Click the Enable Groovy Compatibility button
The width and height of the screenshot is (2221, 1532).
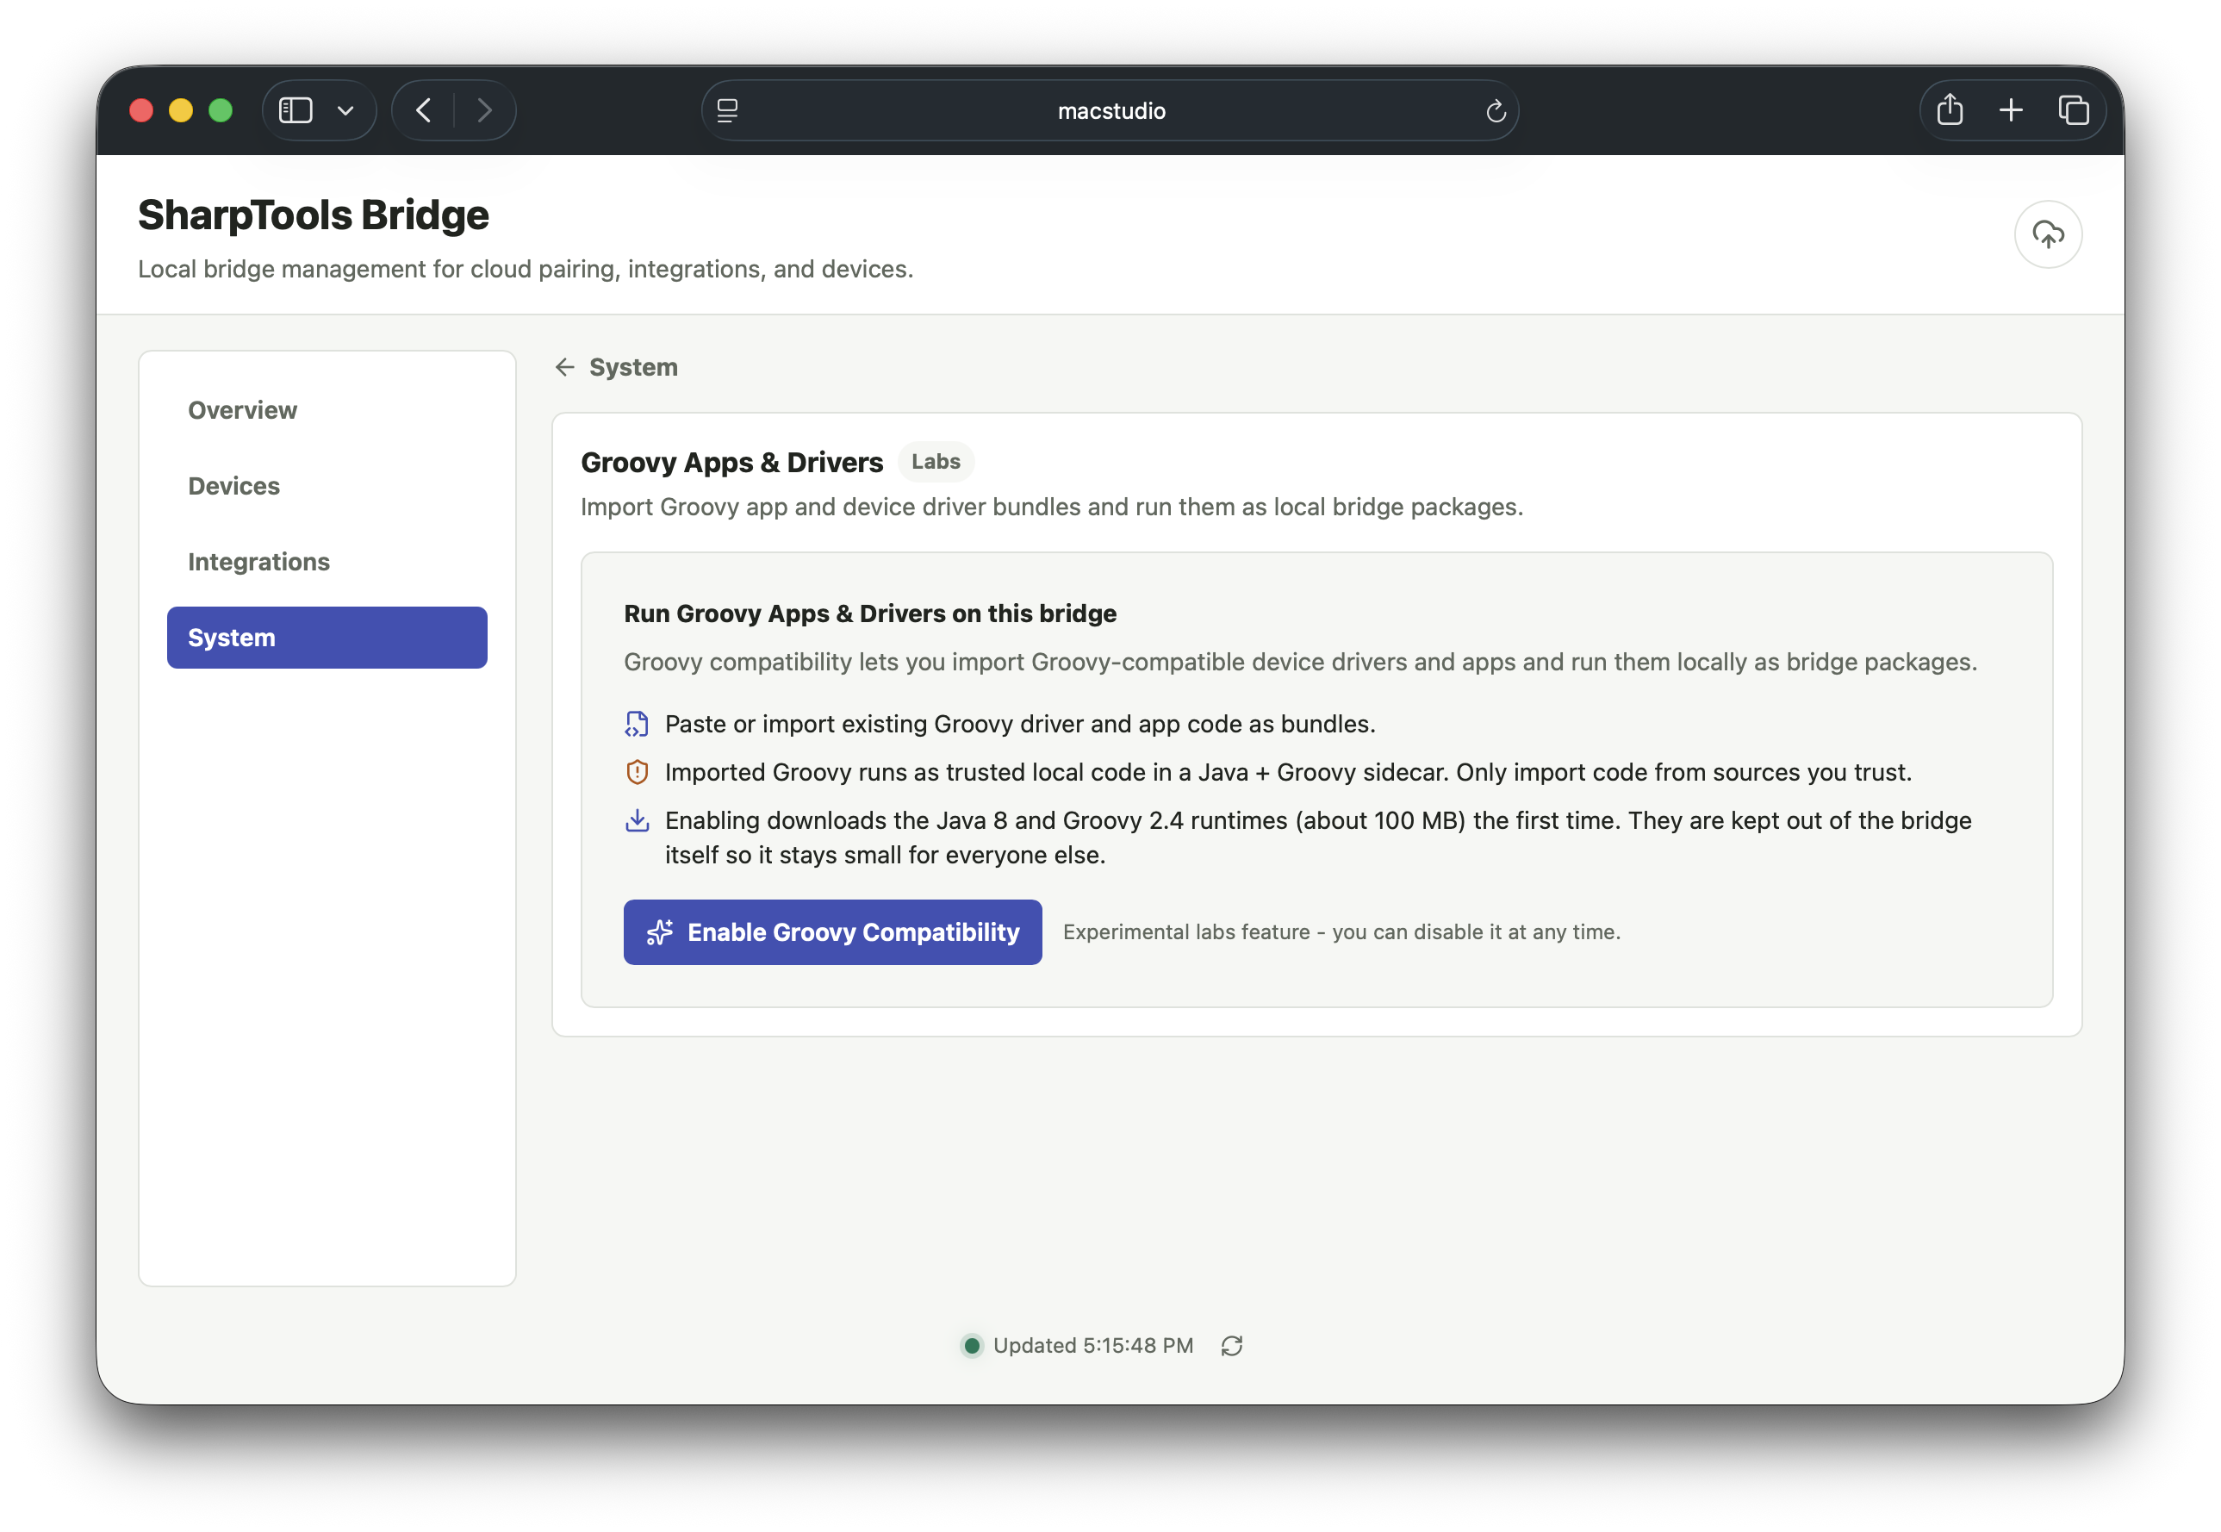point(832,932)
